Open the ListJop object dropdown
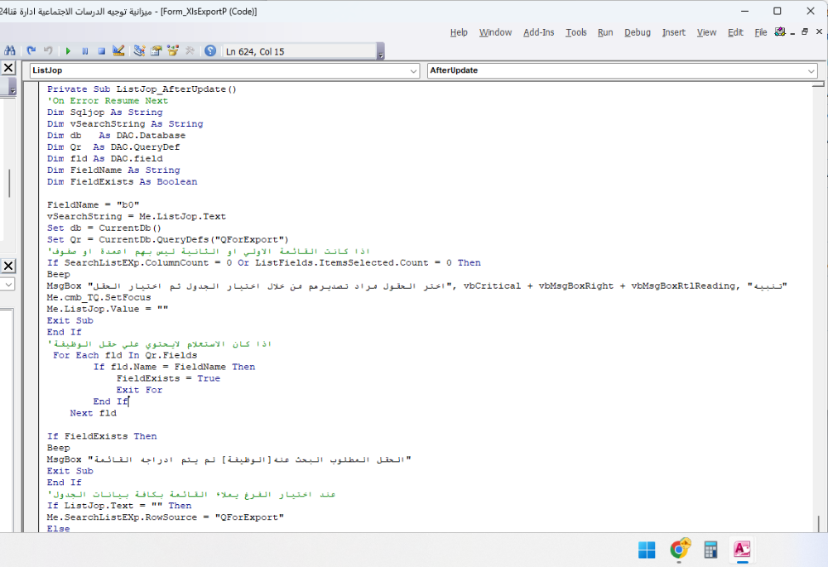 [413, 70]
